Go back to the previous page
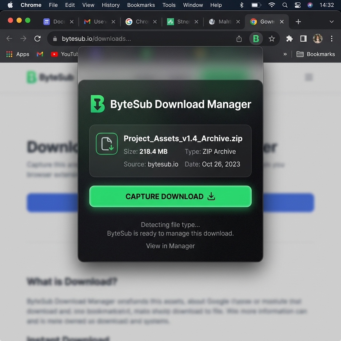This screenshot has width=341, height=341. click(x=9, y=39)
